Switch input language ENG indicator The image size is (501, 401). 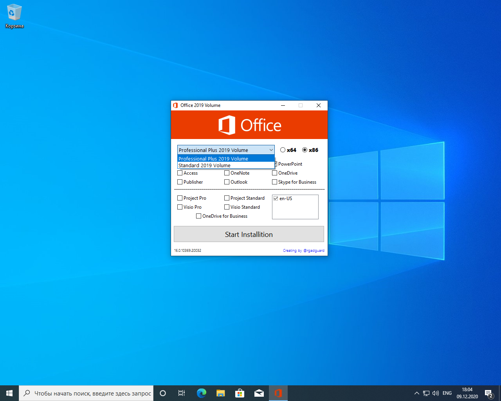point(447,393)
